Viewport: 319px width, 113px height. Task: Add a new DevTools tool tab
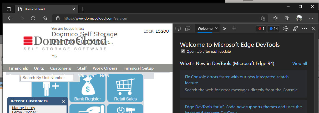pyautogui.click(x=234, y=28)
